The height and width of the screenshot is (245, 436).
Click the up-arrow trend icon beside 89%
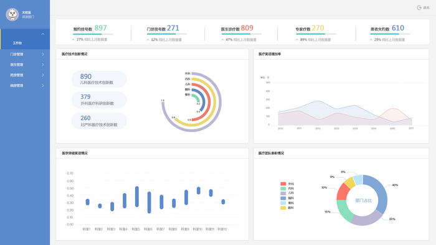[297, 40]
